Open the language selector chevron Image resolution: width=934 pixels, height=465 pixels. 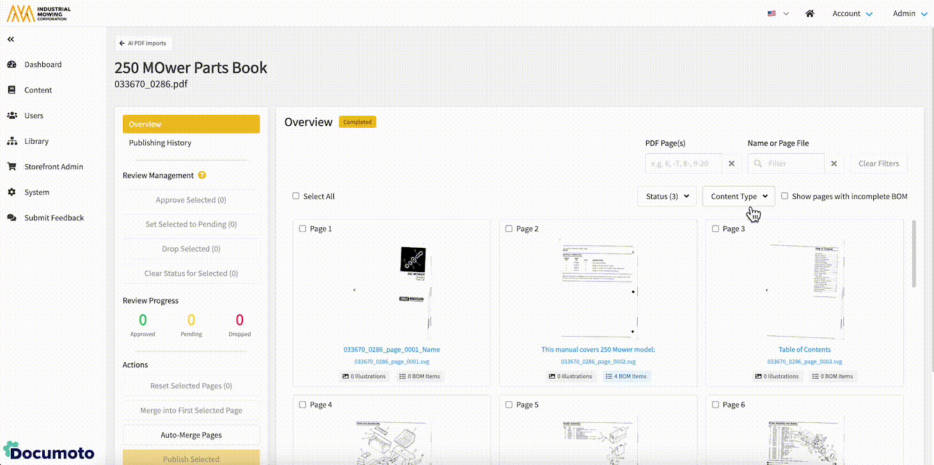(786, 13)
